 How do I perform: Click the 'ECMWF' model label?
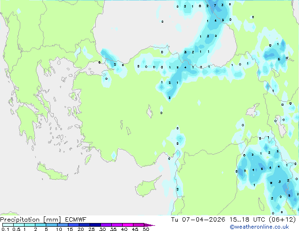[76, 220]
